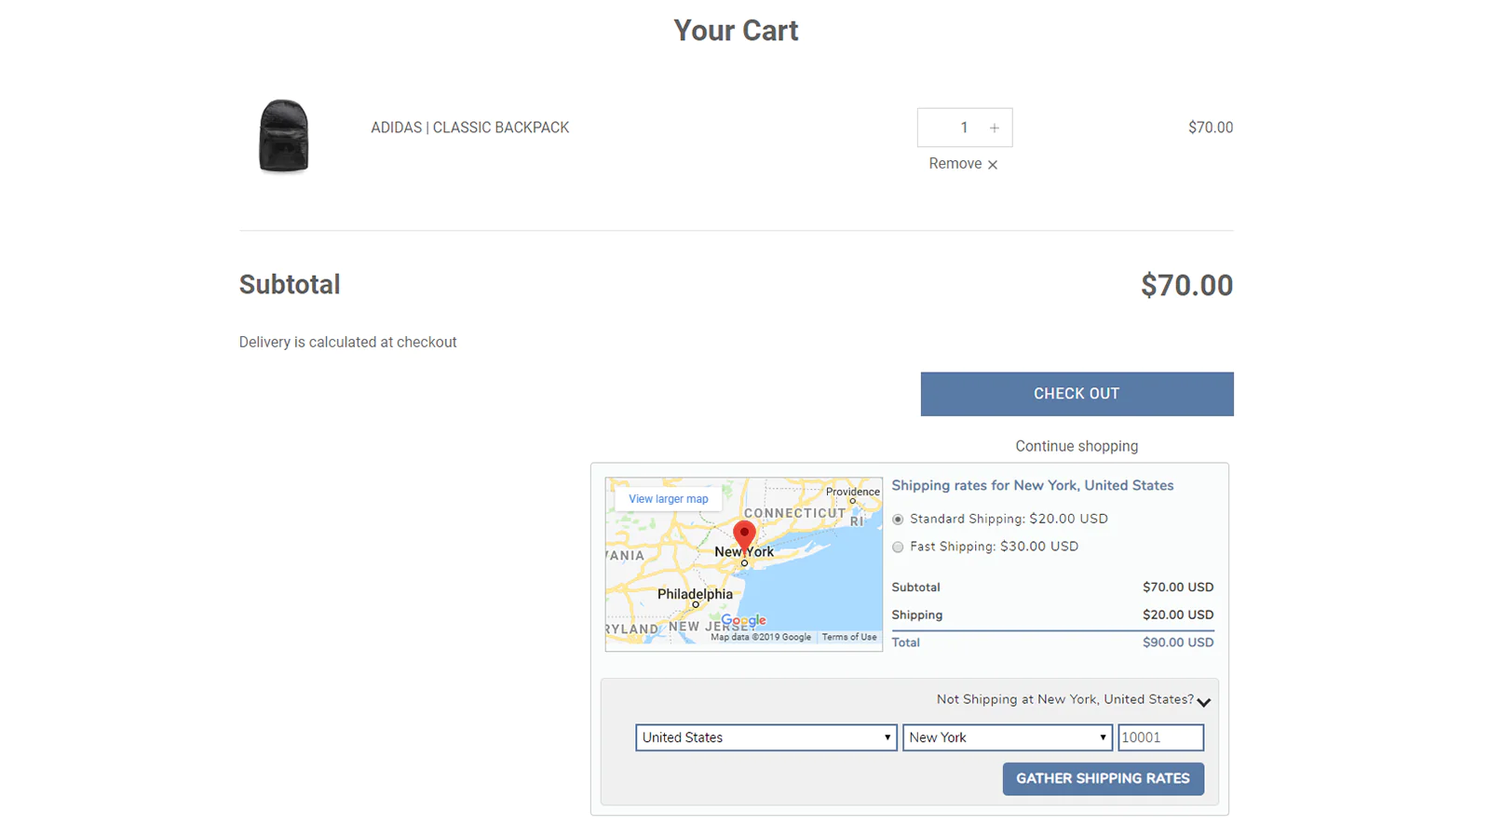Screen dimensions: 1490x838
Task: Open the View larger map link
Action: coord(668,499)
